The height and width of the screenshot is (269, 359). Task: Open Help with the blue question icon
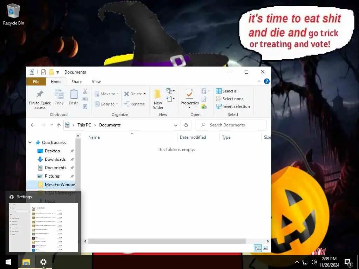[x=267, y=81]
